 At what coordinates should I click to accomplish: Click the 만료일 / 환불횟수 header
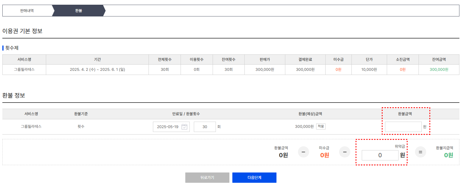(186, 114)
